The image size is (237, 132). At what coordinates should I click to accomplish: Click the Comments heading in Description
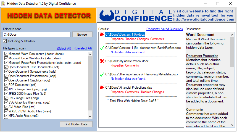pyautogui.click(x=194, y=110)
